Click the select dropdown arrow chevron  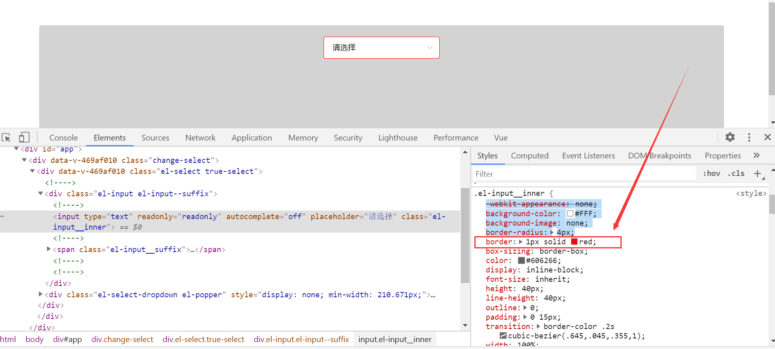(430, 48)
